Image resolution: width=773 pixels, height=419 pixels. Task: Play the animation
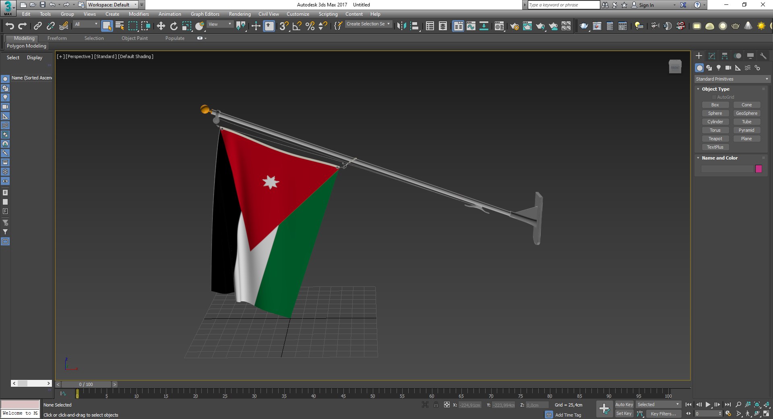click(708, 404)
